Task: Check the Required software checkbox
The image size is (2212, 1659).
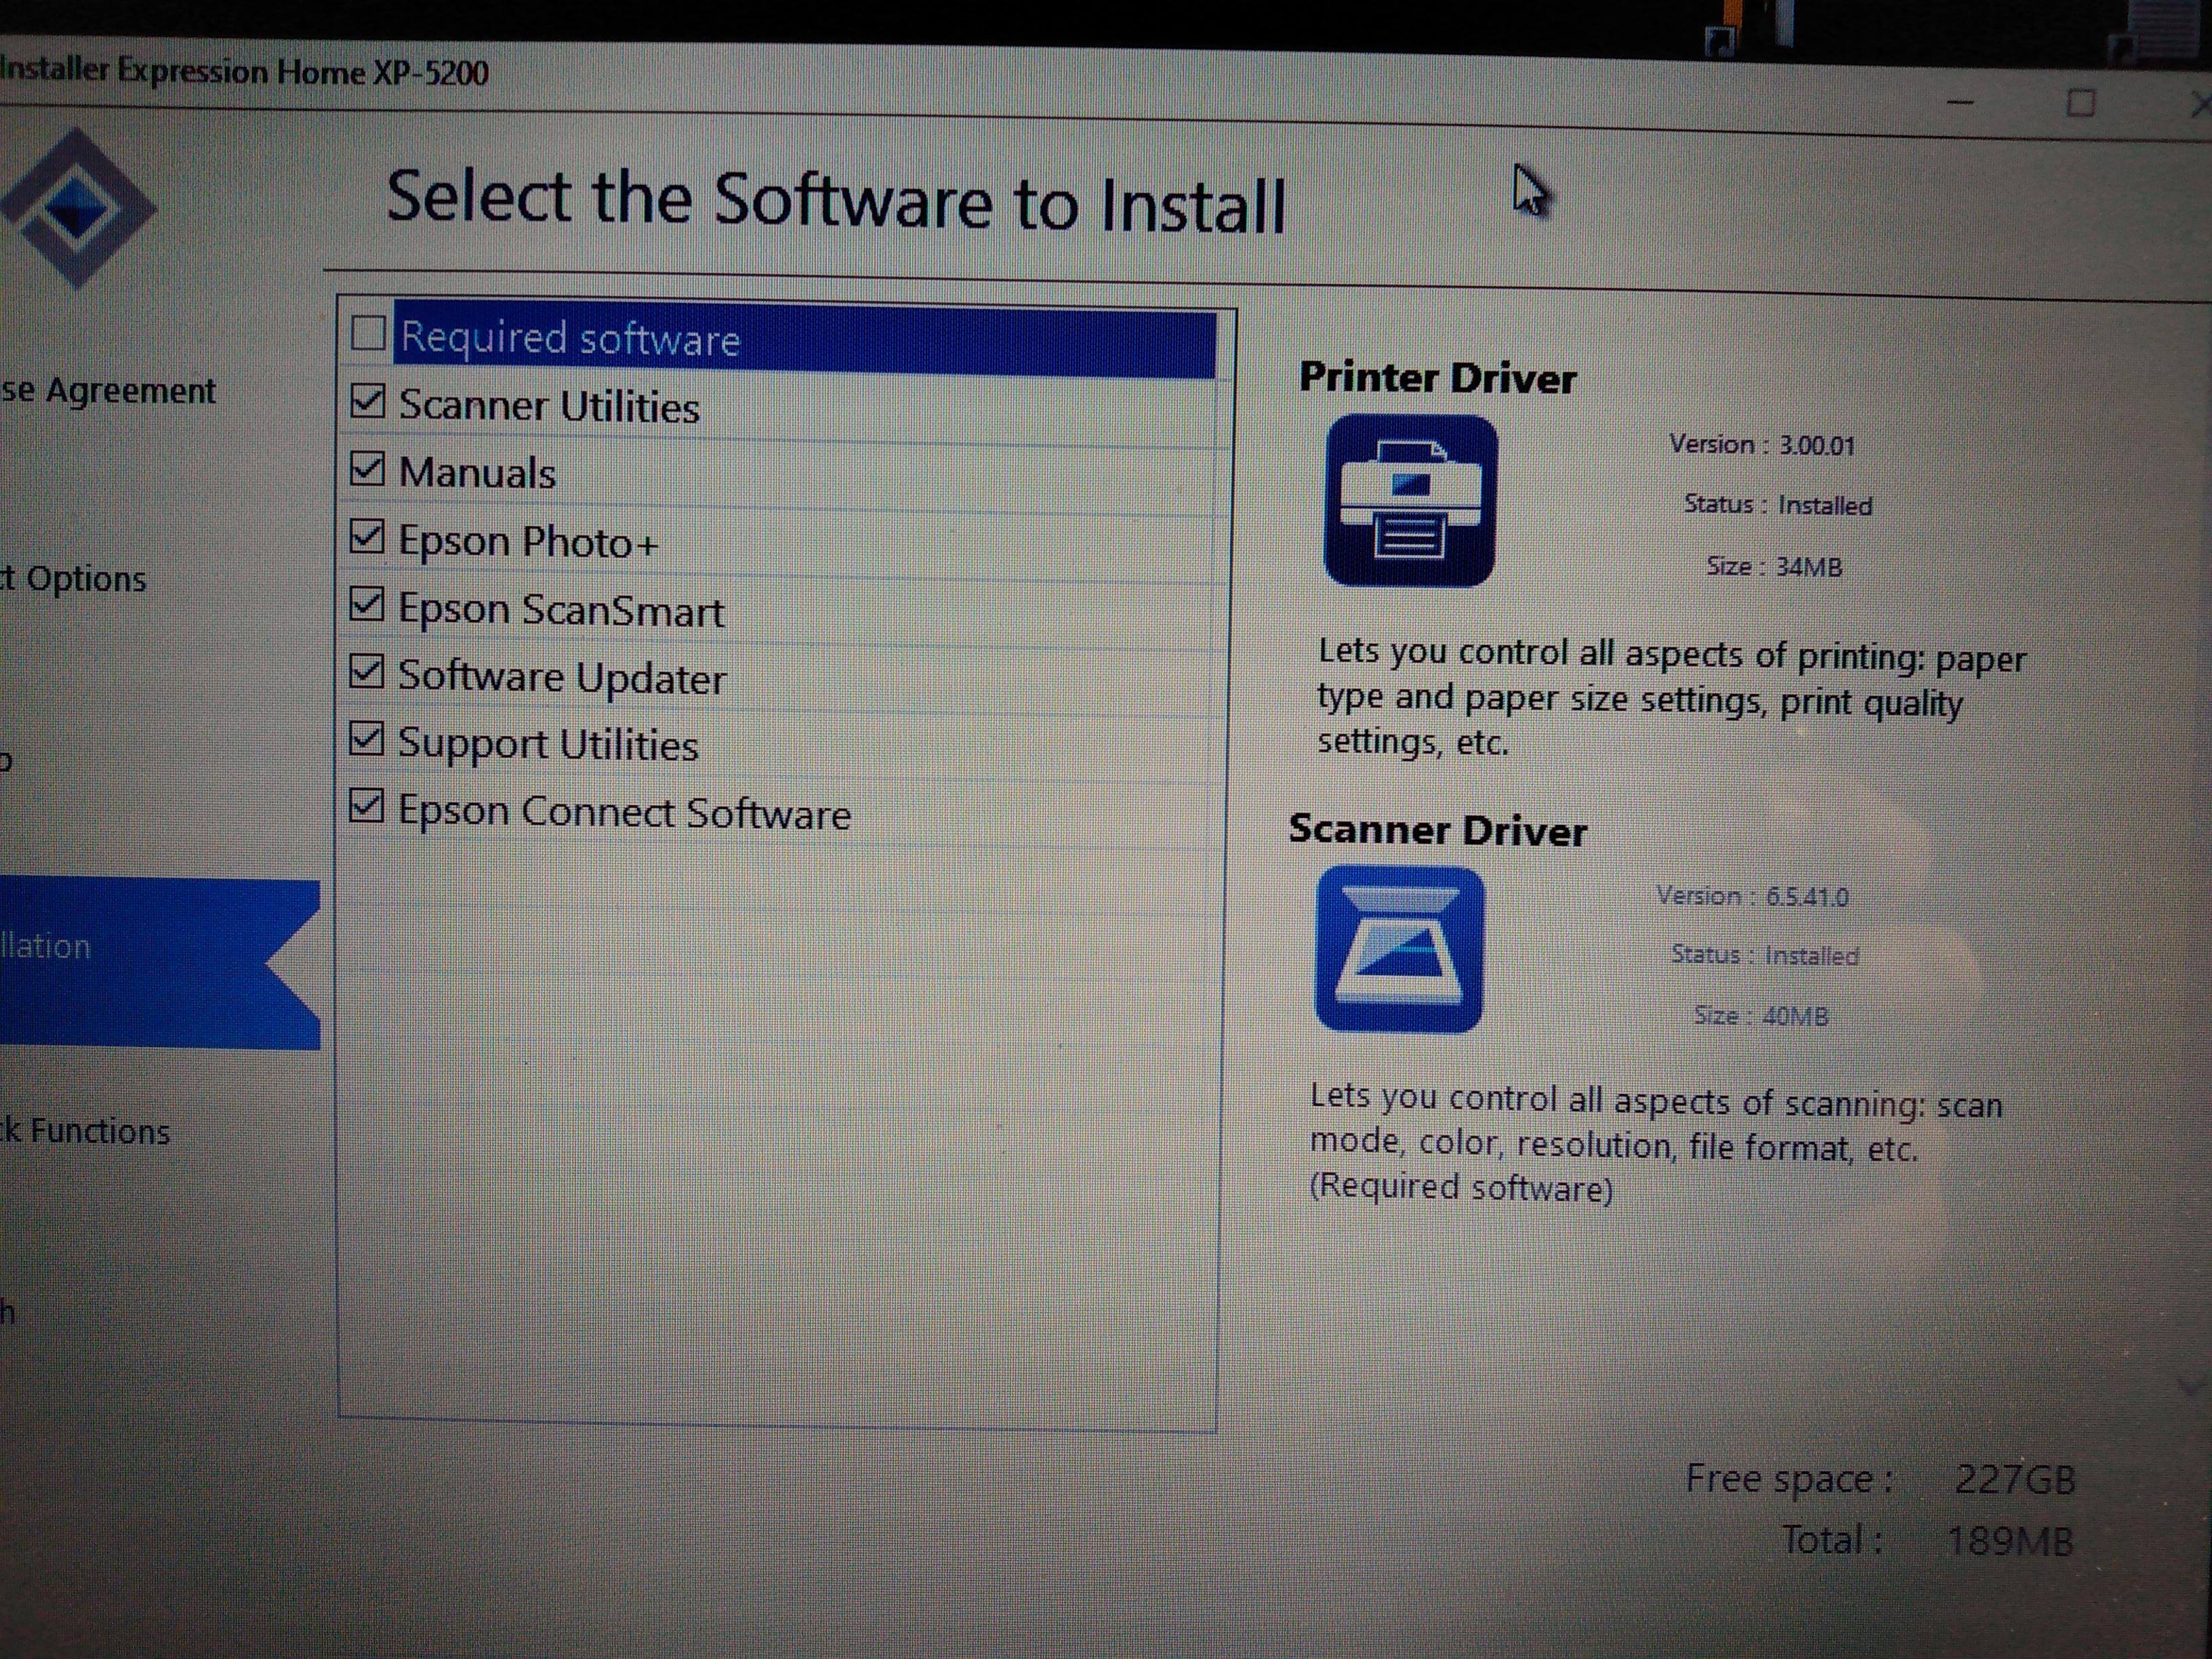Action: tap(369, 333)
